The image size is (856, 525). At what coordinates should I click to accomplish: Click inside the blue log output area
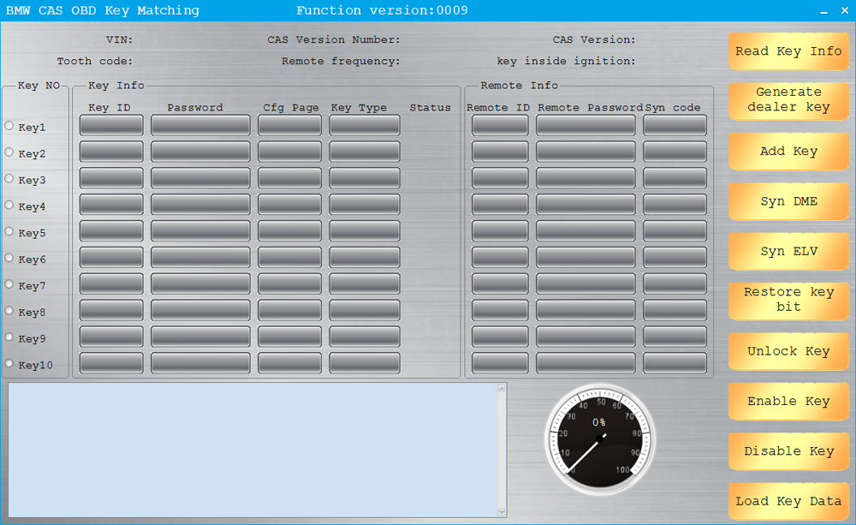click(253, 450)
